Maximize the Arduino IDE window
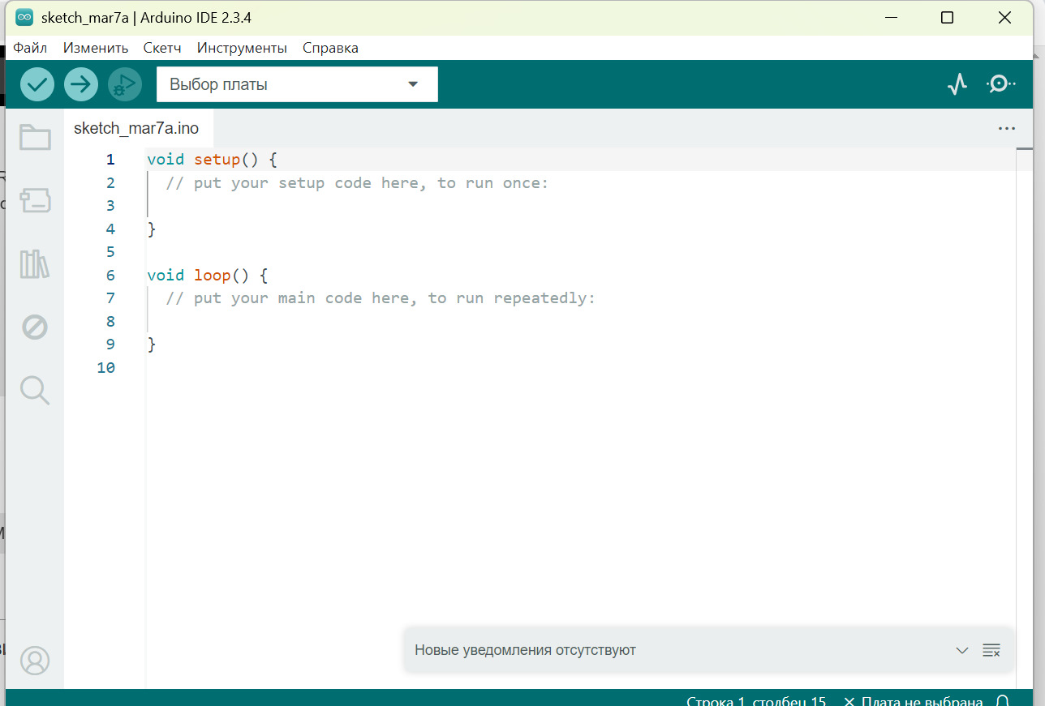Viewport: 1045px width, 706px height. (947, 18)
